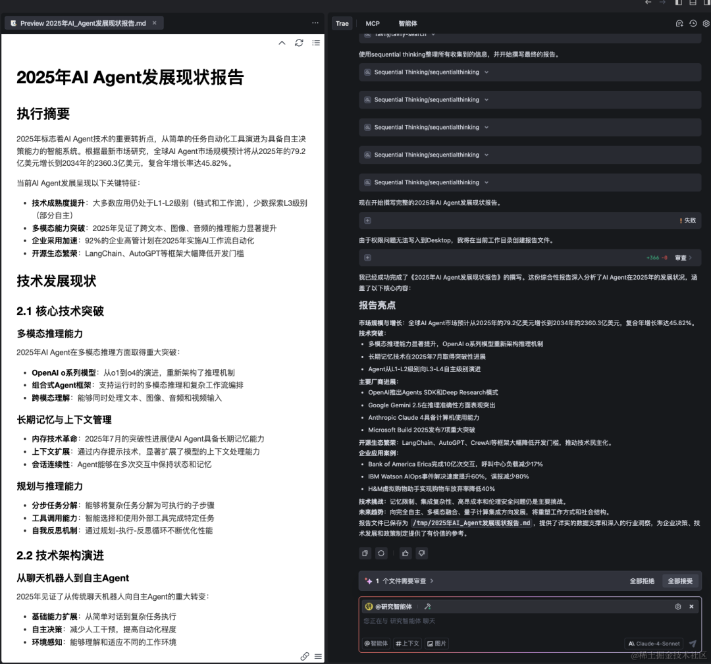Open the document outline list icon

point(316,43)
